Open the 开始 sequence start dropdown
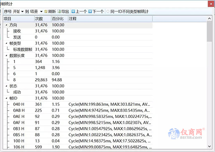The height and width of the screenshot is (152, 215). [22, 11]
